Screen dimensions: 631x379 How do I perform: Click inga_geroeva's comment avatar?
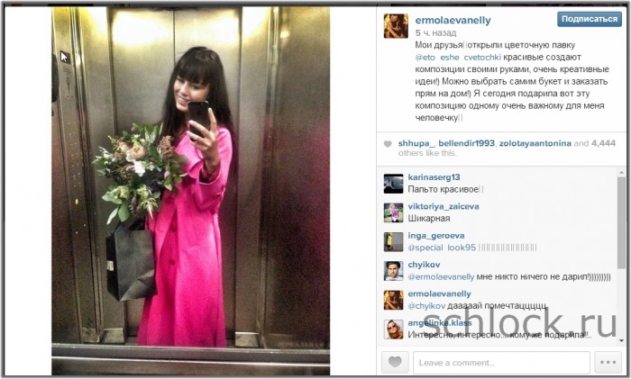coord(393,242)
